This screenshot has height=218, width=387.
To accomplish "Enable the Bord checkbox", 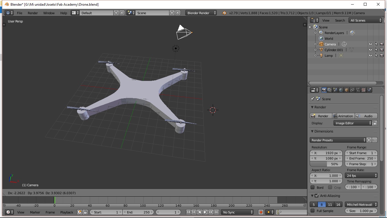I will pyautogui.click(x=312, y=187).
